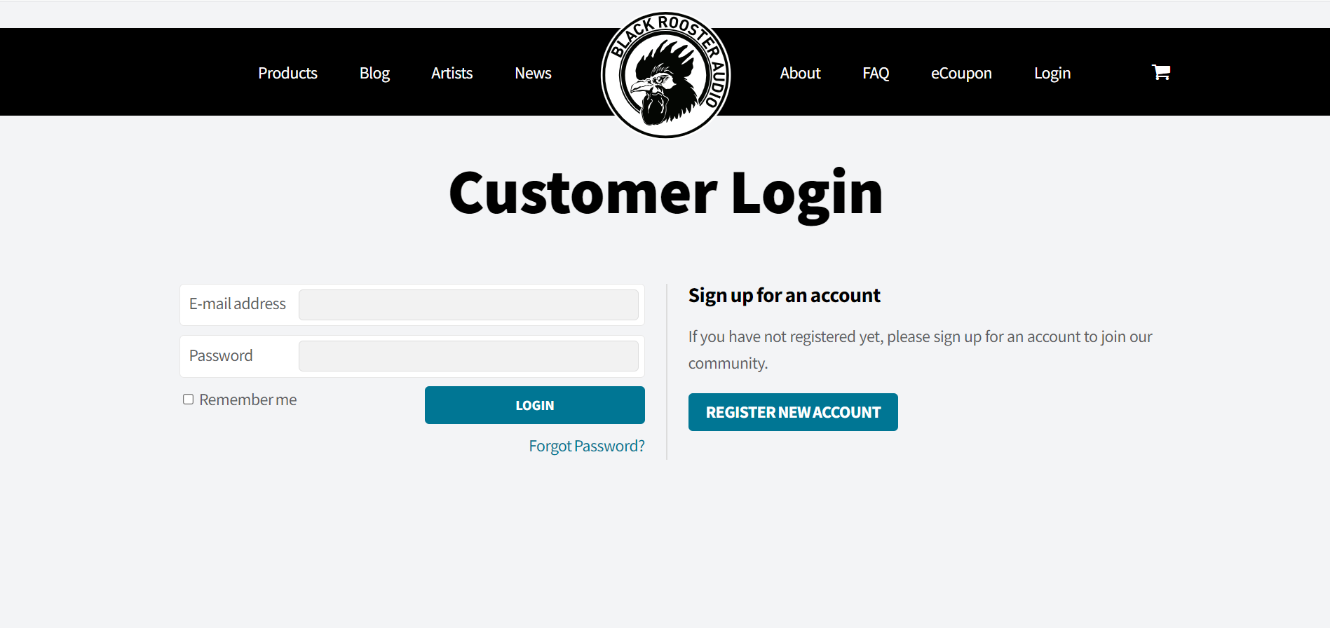The height and width of the screenshot is (628, 1330).
Task: Open the Artists page
Action: pos(452,73)
